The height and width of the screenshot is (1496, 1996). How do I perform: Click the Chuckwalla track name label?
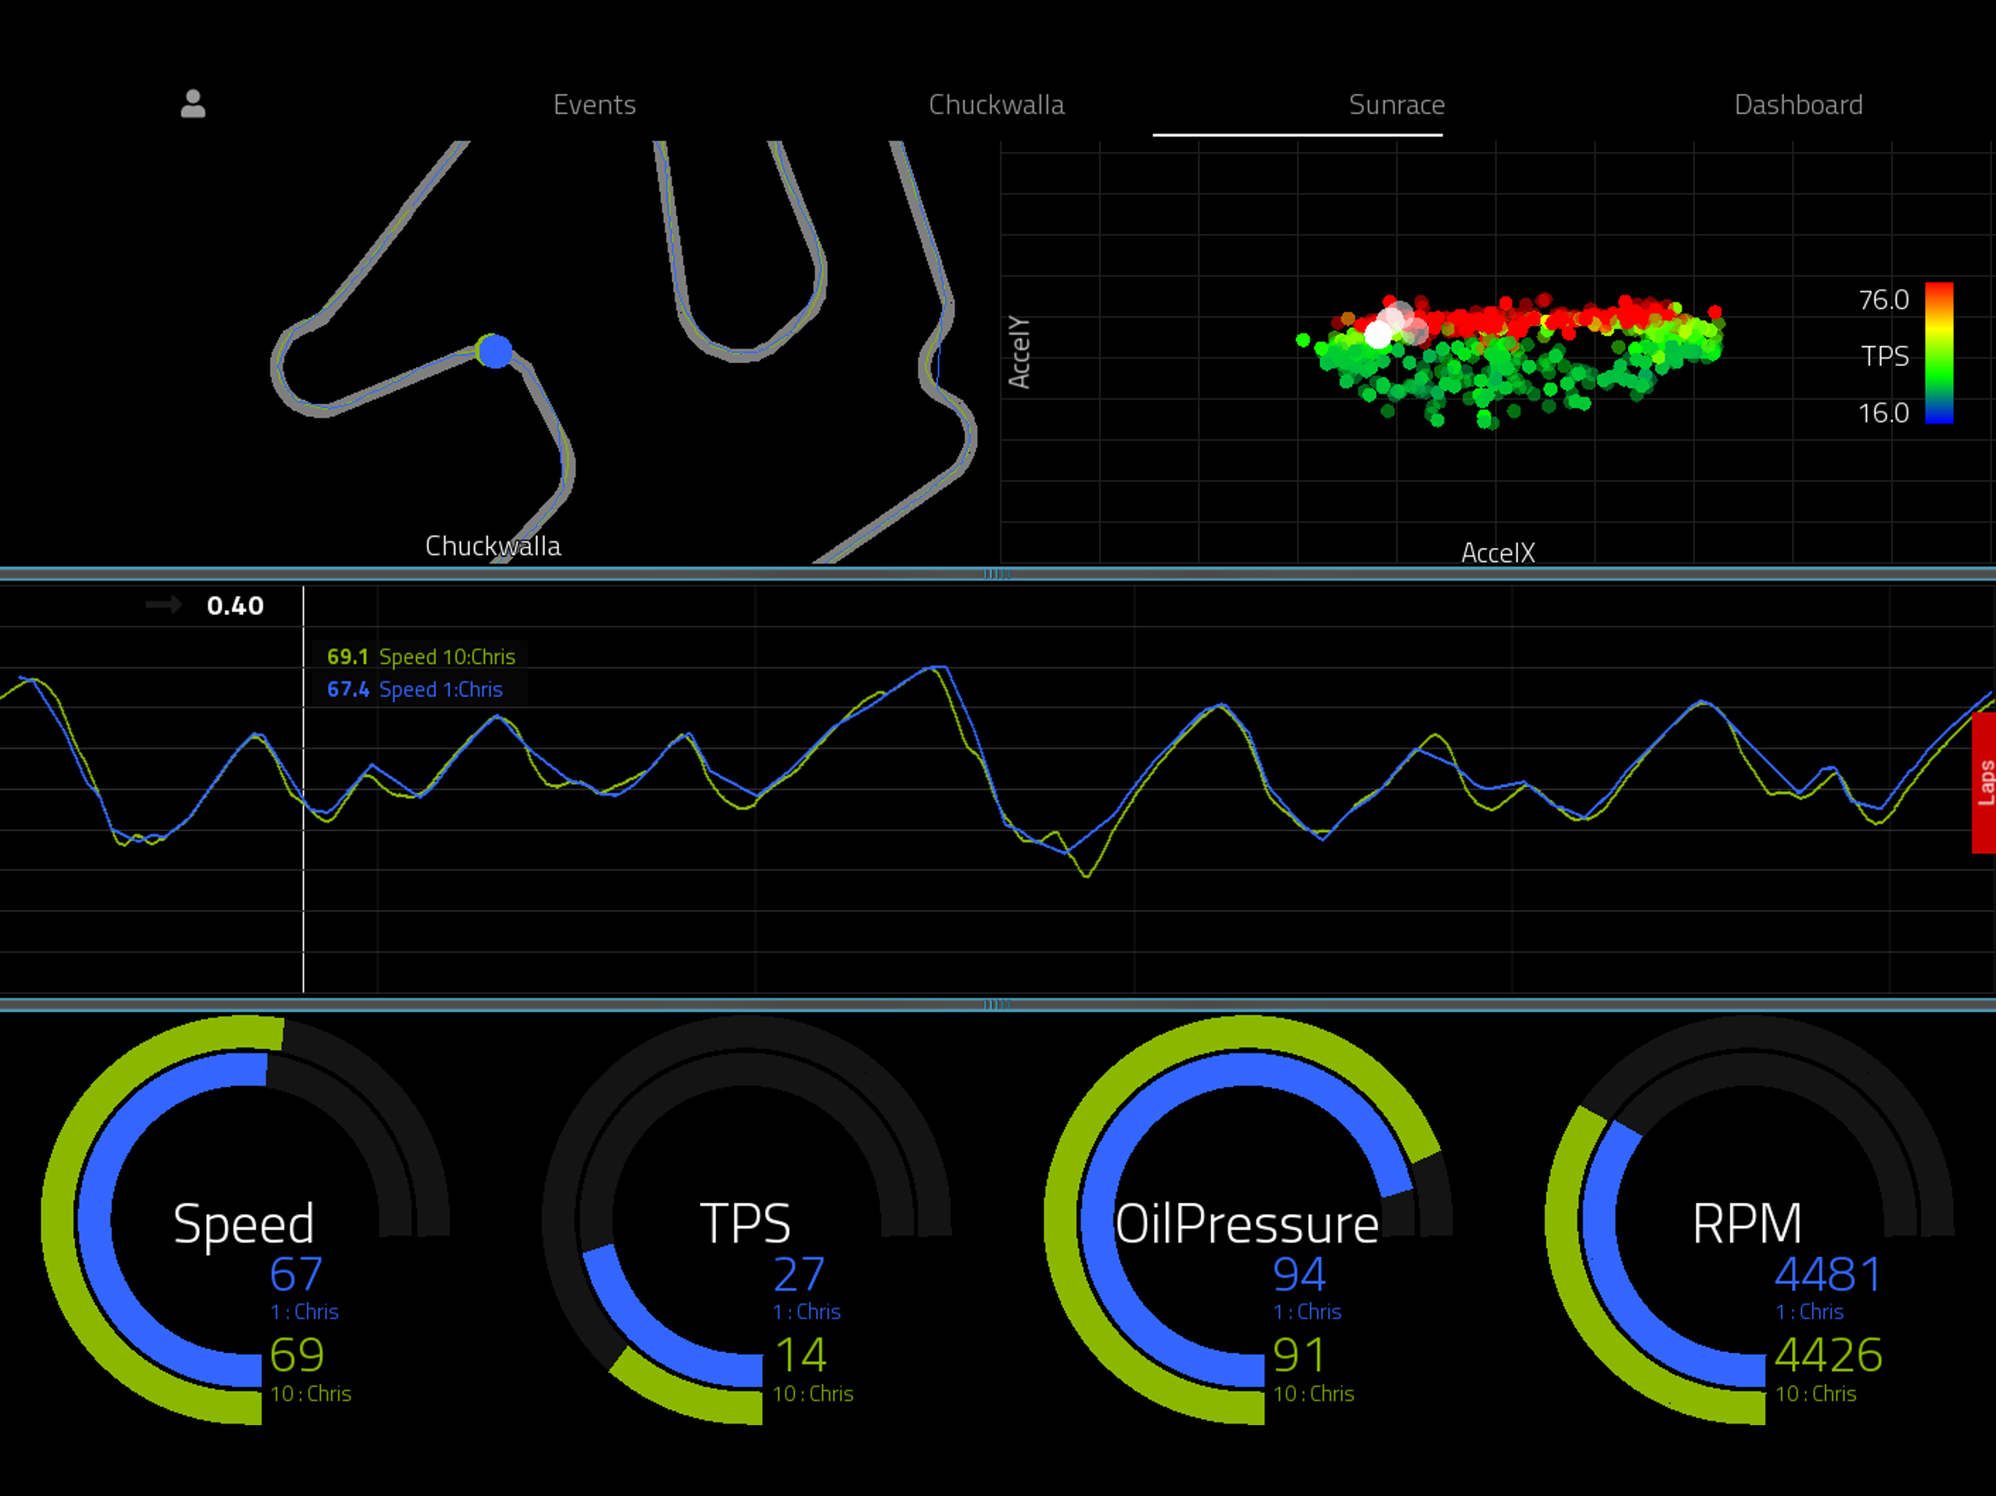tap(492, 546)
